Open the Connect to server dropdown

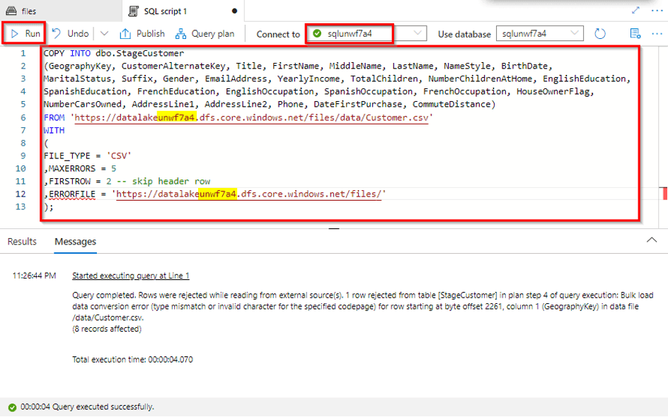tap(417, 33)
